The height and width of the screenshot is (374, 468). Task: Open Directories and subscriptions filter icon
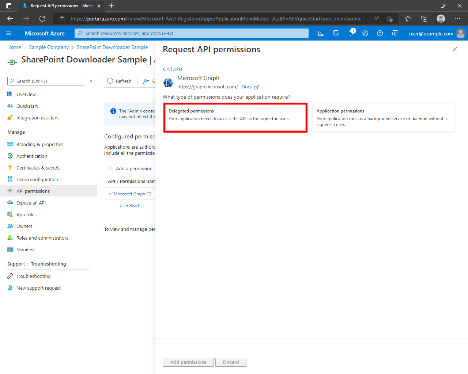click(336, 33)
